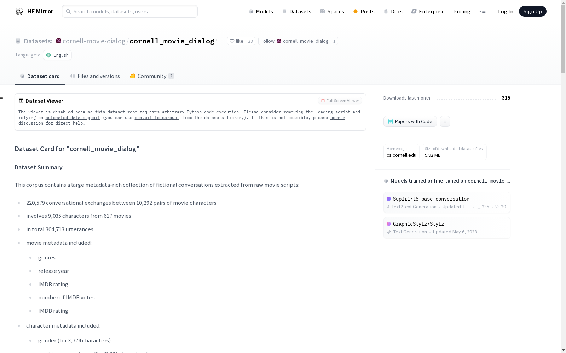Click Log In link

506,12
